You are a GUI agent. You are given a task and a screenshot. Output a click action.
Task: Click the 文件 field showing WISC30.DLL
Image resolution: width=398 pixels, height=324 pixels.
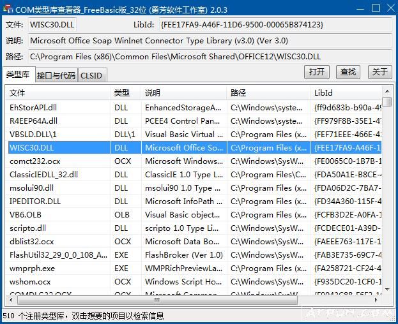pyautogui.click(x=52, y=25)
